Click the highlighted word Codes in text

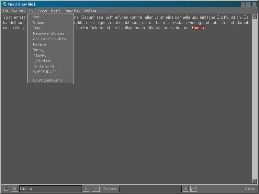point(198,28)
